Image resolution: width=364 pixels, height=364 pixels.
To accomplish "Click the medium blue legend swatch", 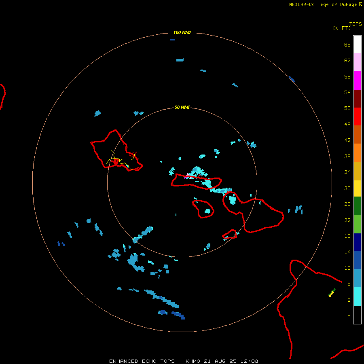I will tap(357, 260).
